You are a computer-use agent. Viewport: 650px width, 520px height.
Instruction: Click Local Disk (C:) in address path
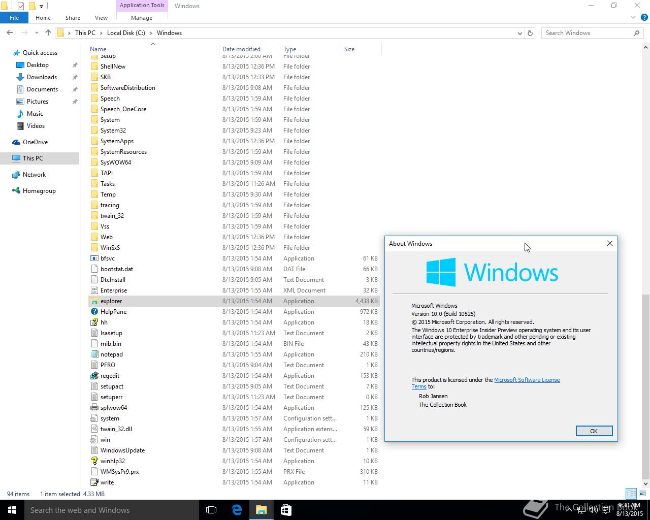(126, 33)
